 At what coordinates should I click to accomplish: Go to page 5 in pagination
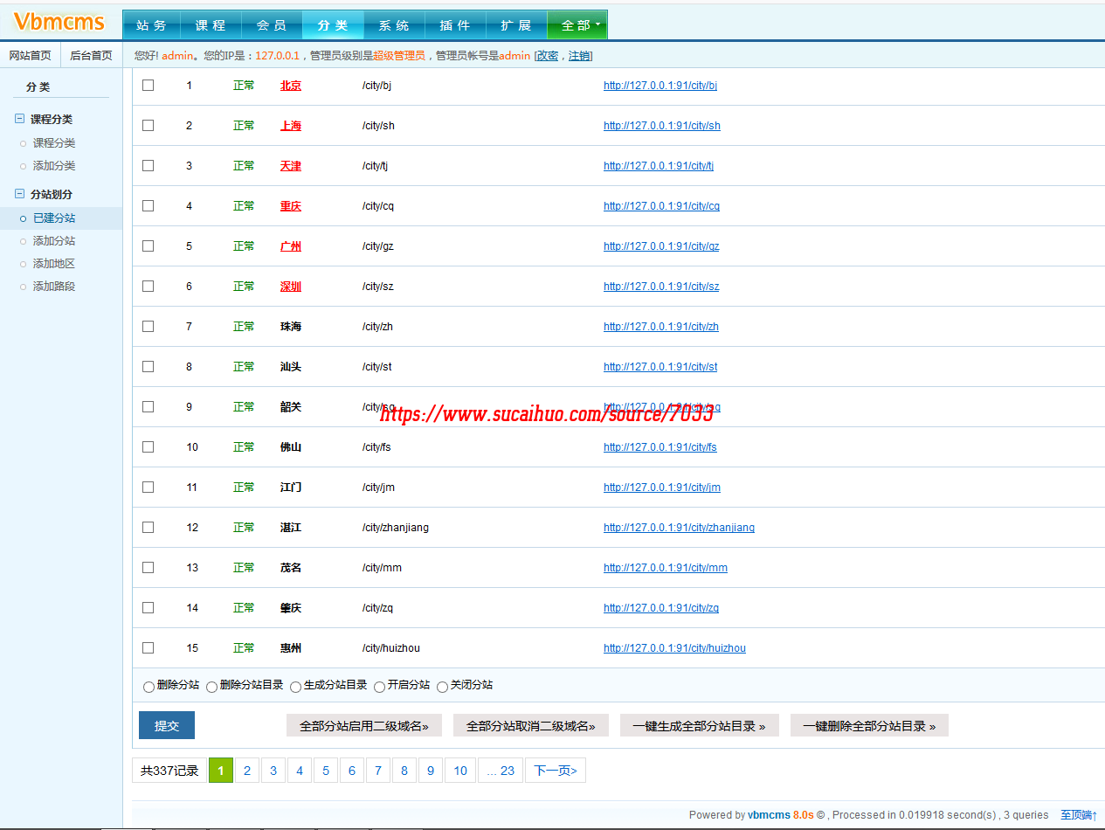coord(325,771)
